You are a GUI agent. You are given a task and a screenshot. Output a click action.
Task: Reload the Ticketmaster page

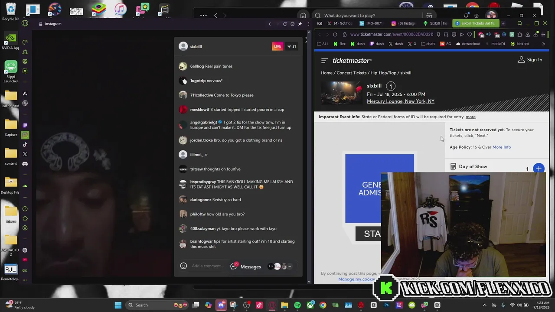[335, 34]
